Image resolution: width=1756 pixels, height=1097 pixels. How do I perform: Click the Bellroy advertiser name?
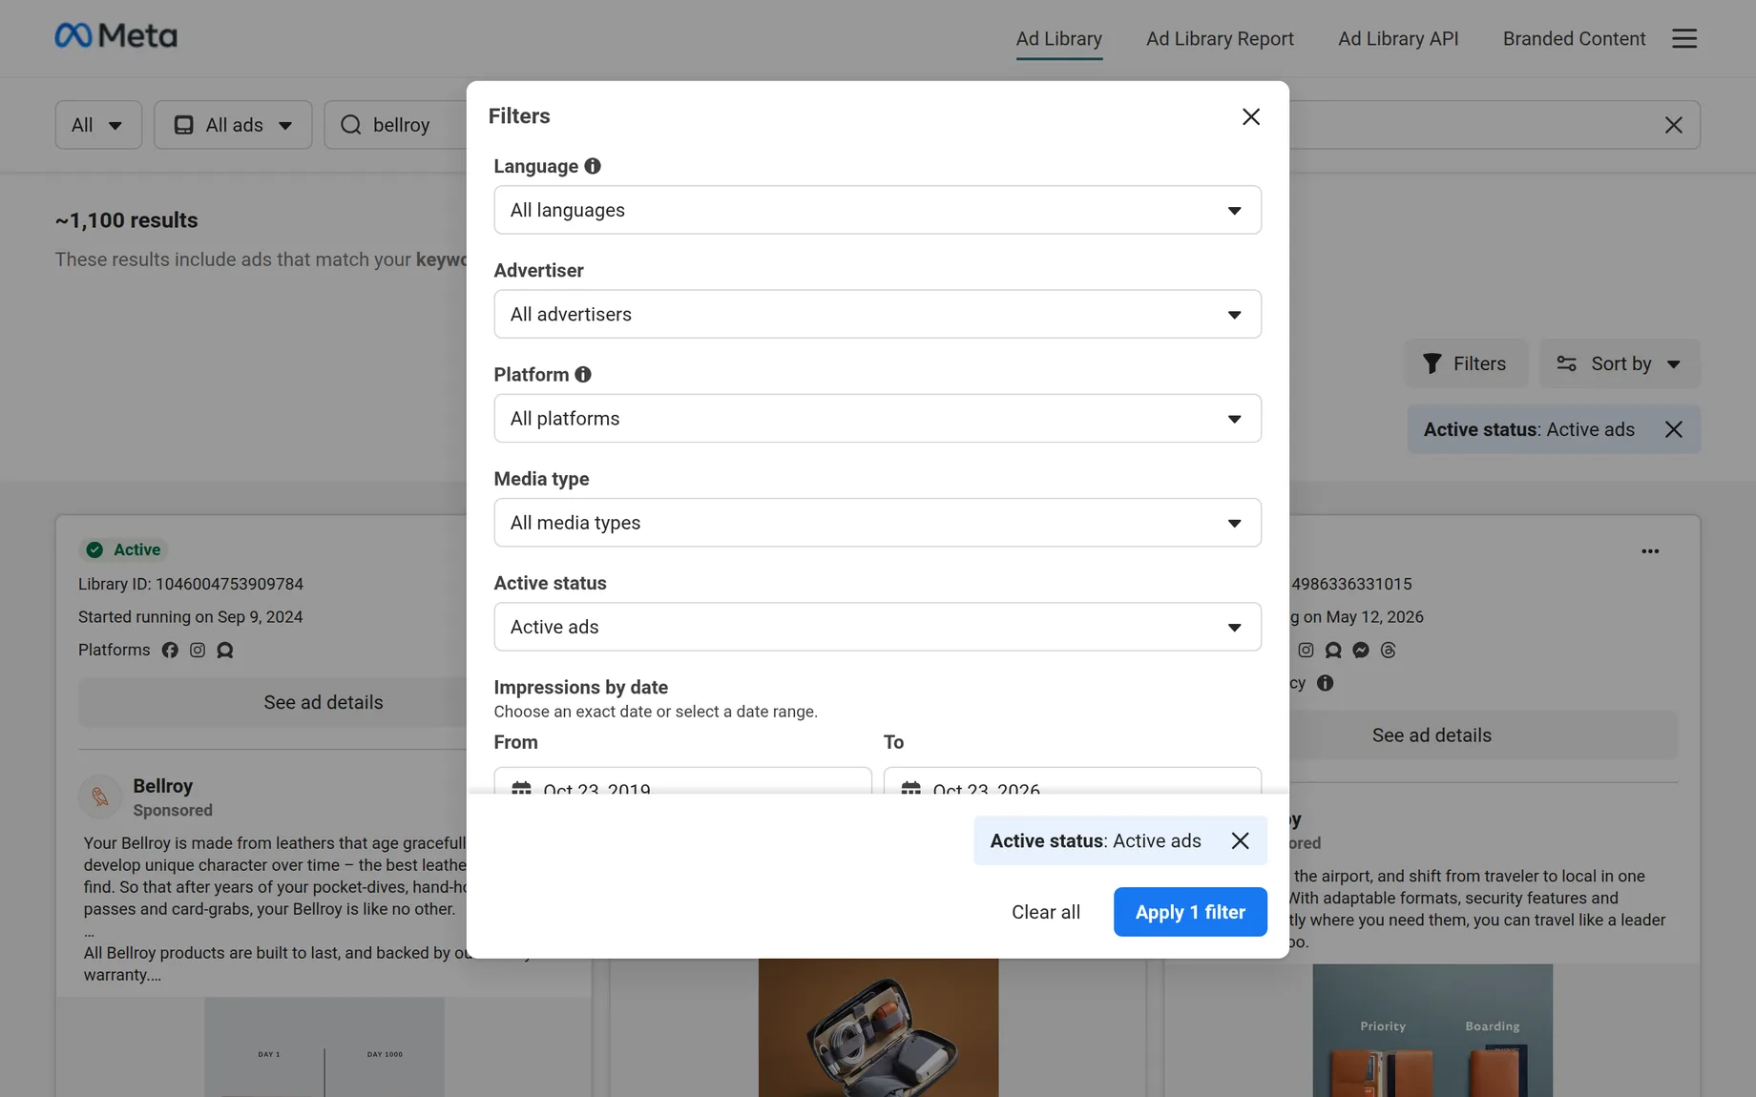[163, 786]
